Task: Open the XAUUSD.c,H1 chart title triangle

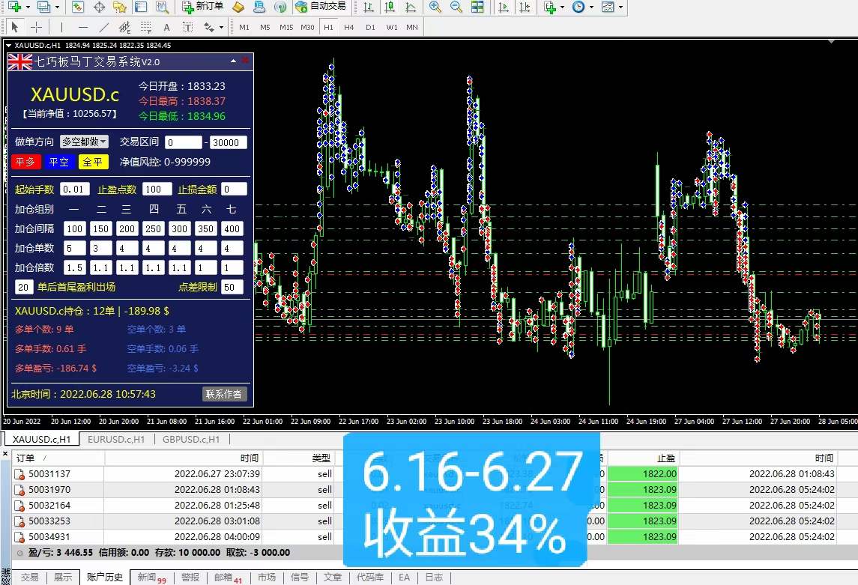Action: (x=8, y=46)
